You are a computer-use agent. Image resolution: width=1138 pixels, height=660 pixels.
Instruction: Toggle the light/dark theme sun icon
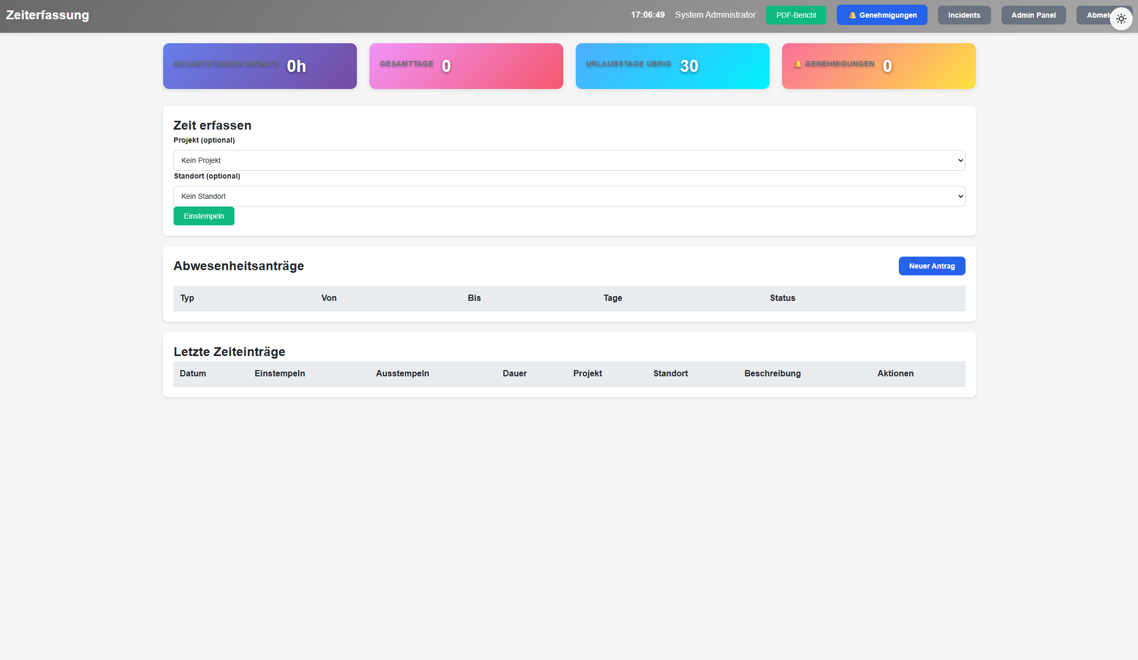(x=1121, y=19)
